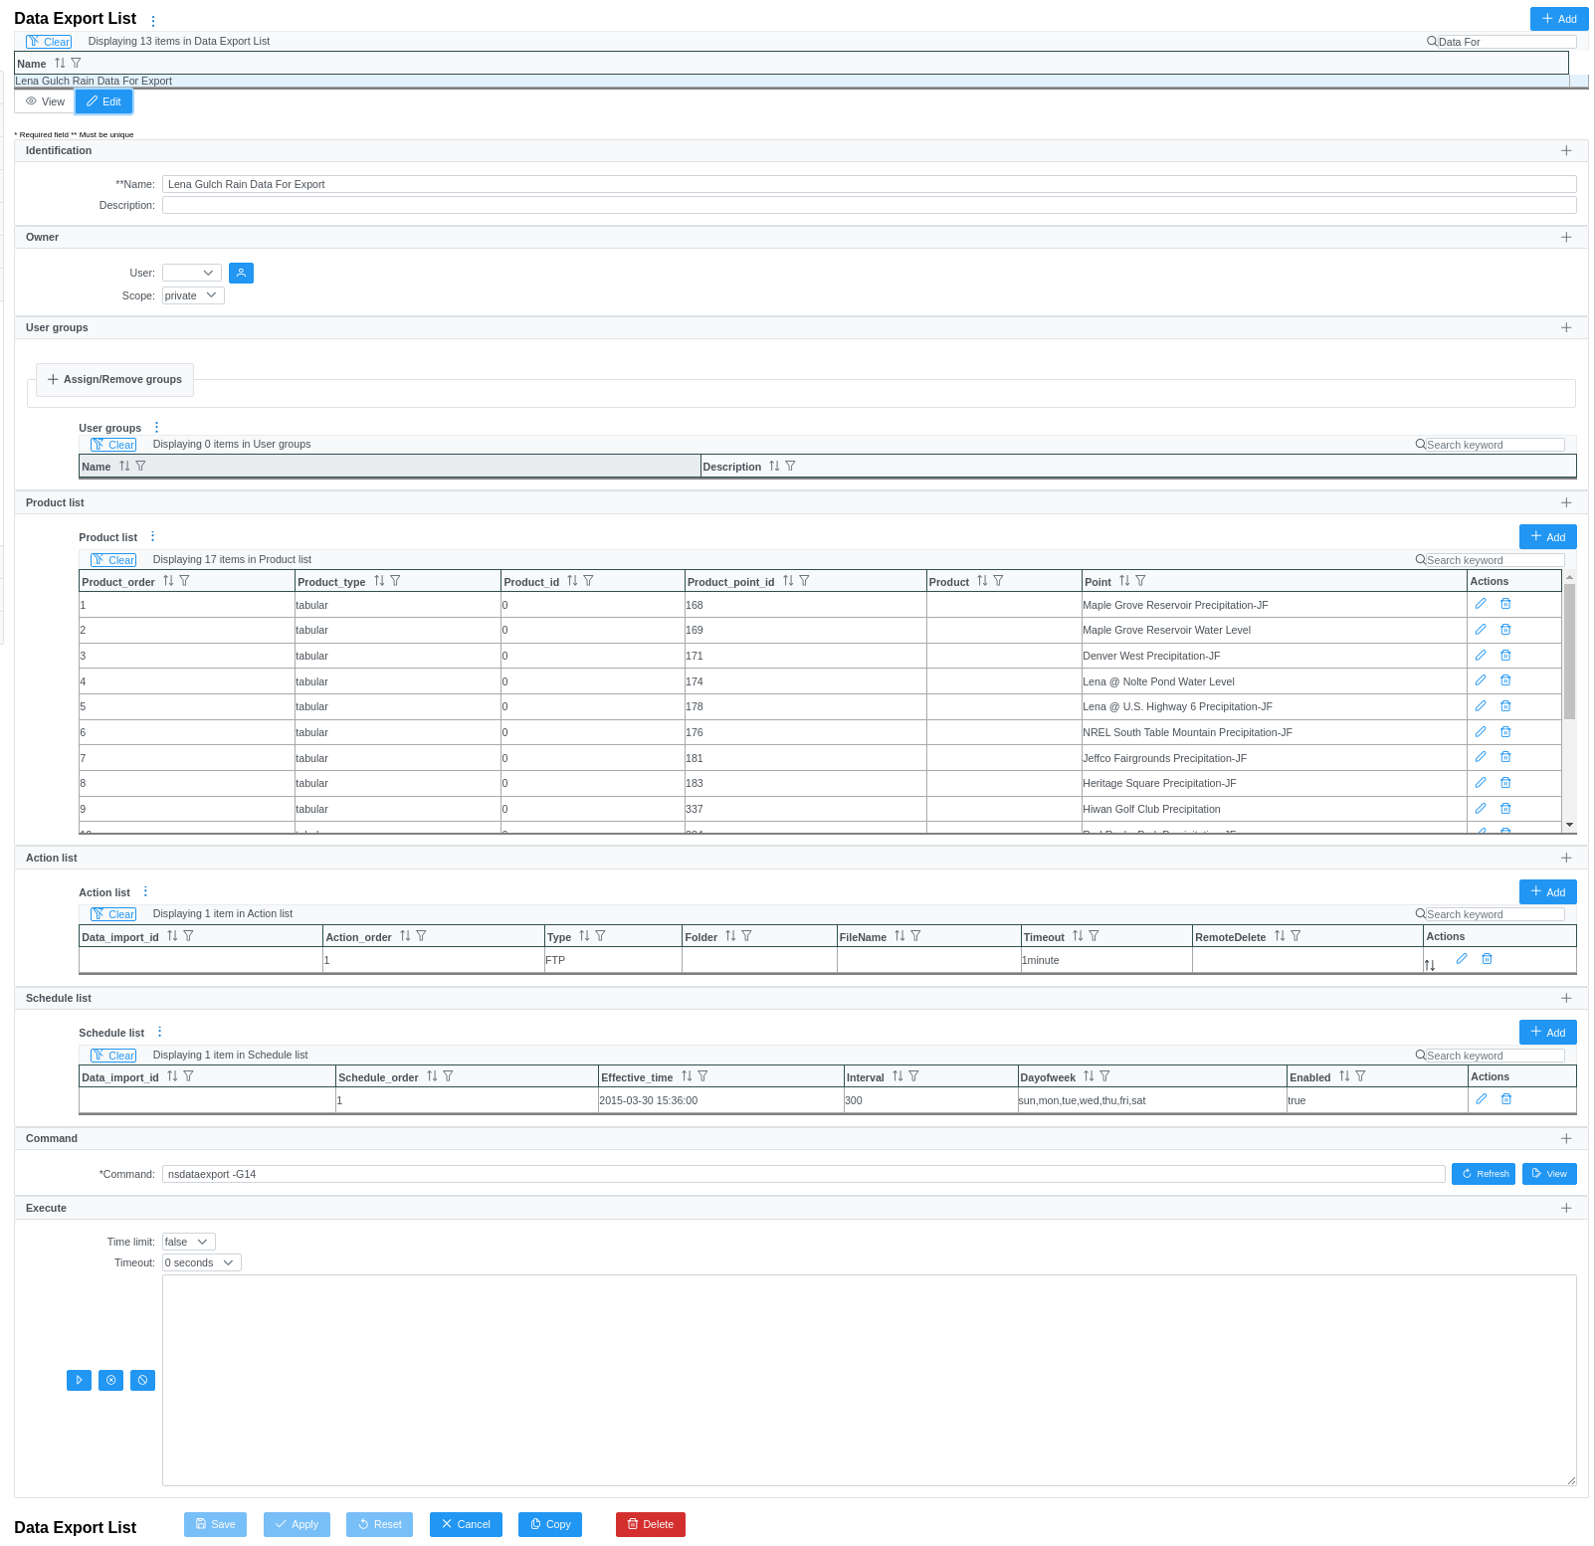Select the Edit tab
The height and width of the screenshot is (1546, 1595).
pos(103,101)
